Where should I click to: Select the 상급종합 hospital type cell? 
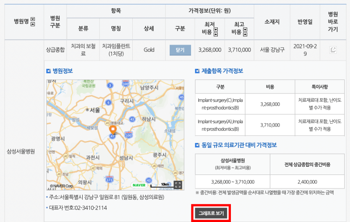(x=55, y=50)
